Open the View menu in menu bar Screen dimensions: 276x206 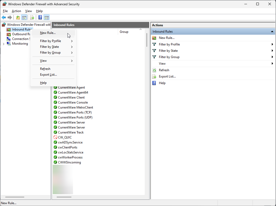coord(28,11)
